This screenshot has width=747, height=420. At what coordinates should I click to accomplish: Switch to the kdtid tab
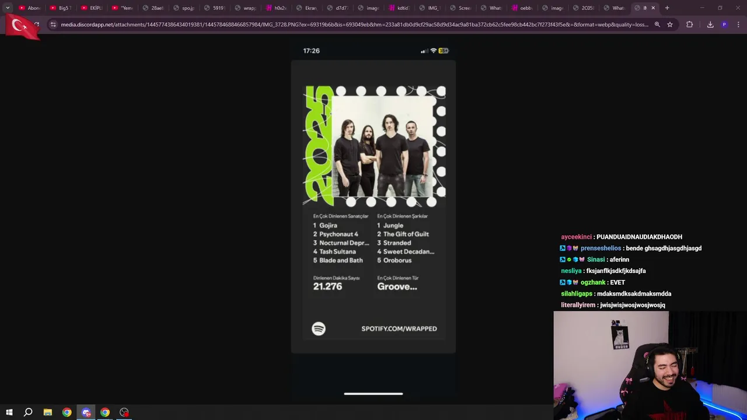(399, 8)
